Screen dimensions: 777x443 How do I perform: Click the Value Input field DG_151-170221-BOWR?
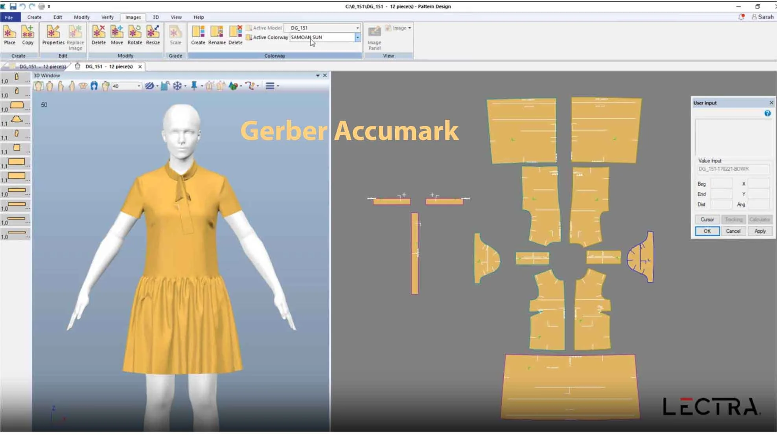[734, 169]
